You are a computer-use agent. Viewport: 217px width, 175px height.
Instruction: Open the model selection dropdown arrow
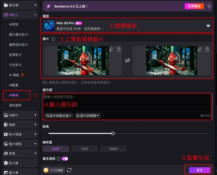click(208, 26)
